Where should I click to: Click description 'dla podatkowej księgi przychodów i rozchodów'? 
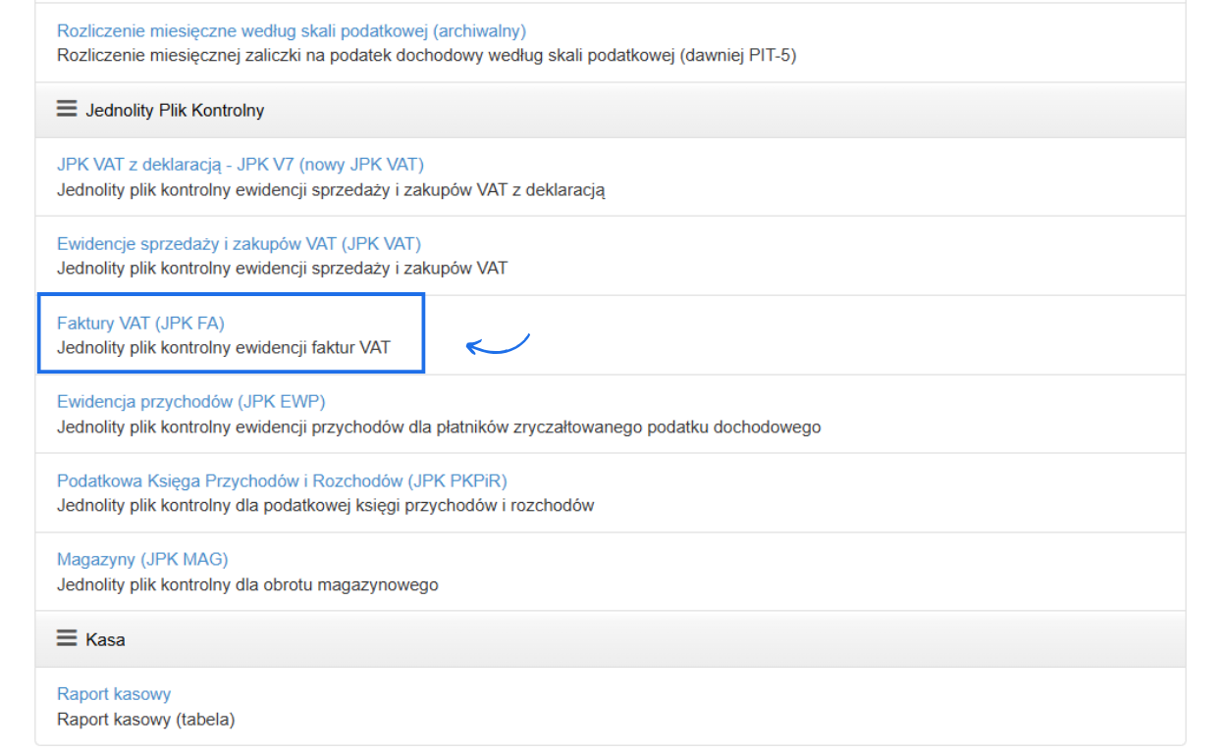(x=325, y=506)
